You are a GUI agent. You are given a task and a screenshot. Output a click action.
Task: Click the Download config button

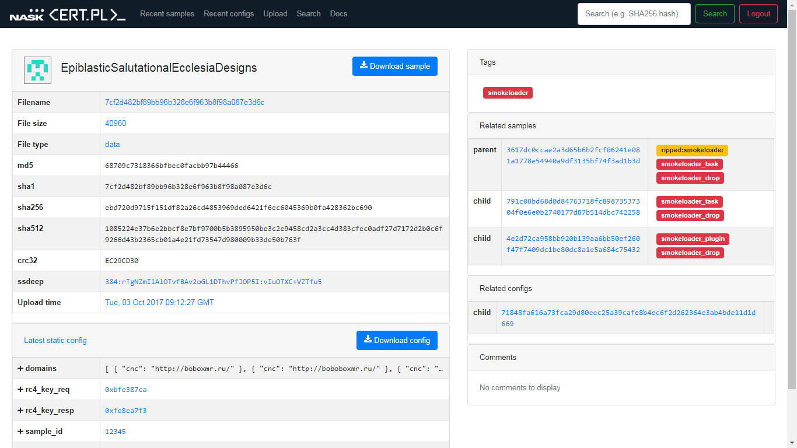397,340
